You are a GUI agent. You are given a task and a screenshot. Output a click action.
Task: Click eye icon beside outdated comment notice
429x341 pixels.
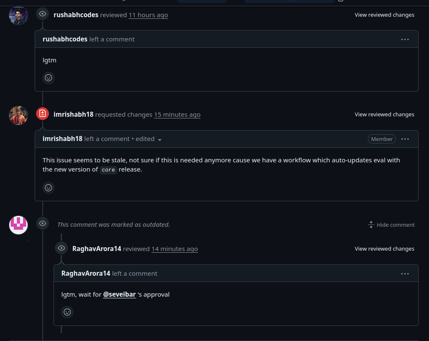[42, 223]
